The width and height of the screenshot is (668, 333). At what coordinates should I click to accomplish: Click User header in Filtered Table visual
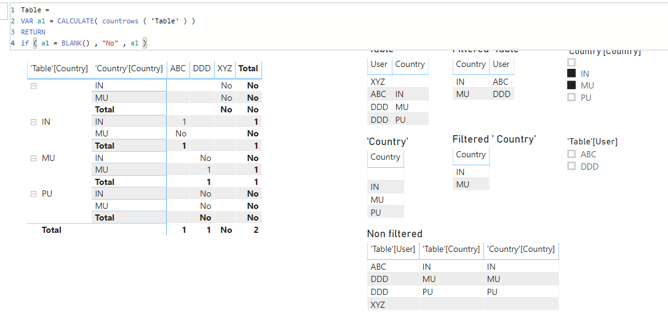click(x=501, y=65)
